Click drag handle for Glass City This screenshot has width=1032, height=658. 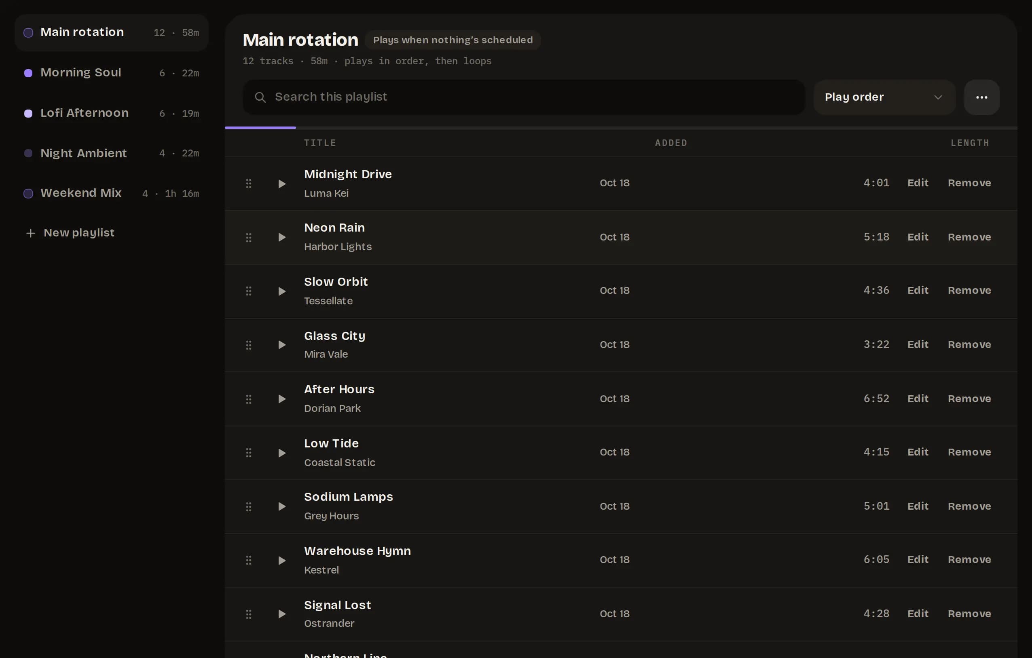pyautogui.click(x=249, y=345)
